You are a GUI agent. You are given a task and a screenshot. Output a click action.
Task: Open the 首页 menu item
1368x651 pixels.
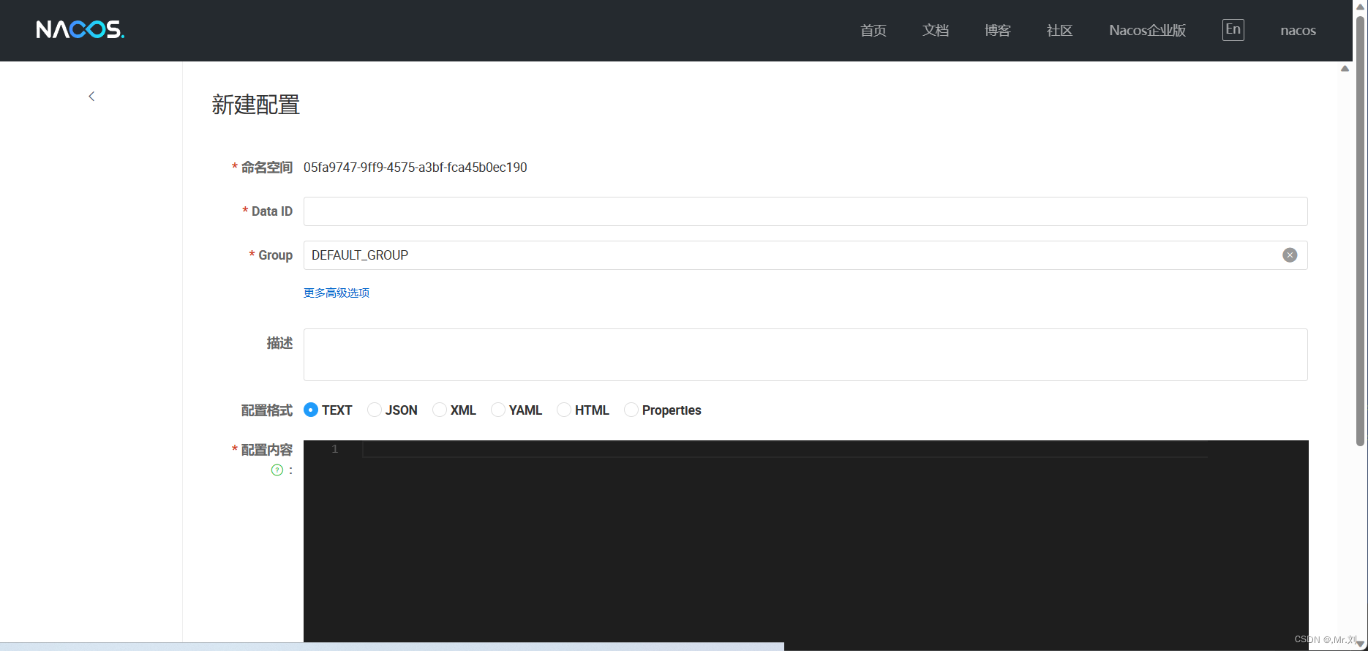tap(873, 31)
